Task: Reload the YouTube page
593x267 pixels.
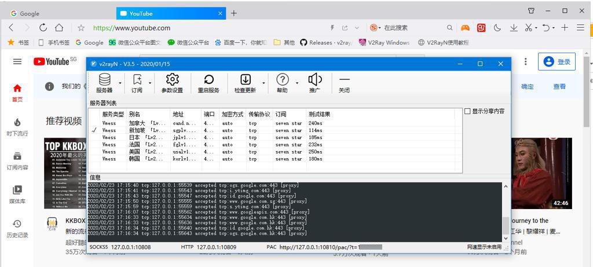Action: click(43, 28)
